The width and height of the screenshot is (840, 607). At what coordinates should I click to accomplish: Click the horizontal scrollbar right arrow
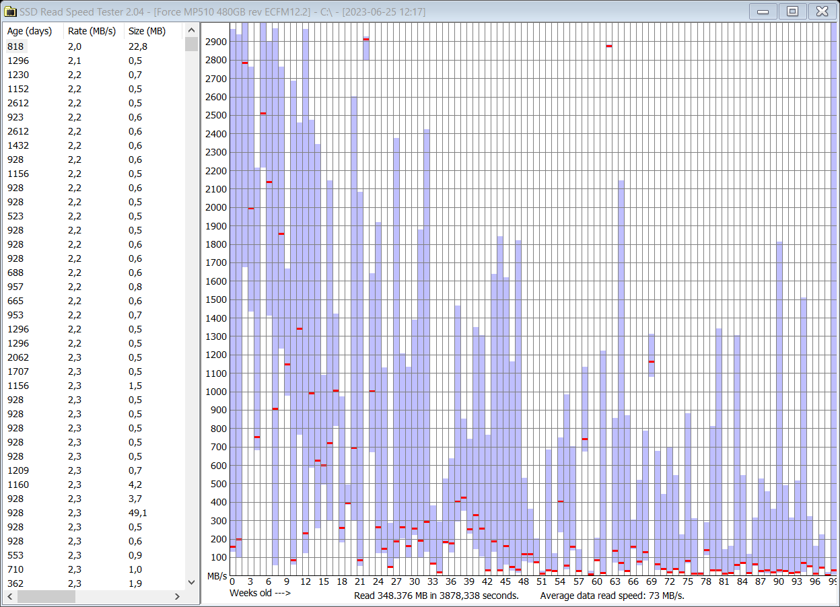[x=178, y=596]
